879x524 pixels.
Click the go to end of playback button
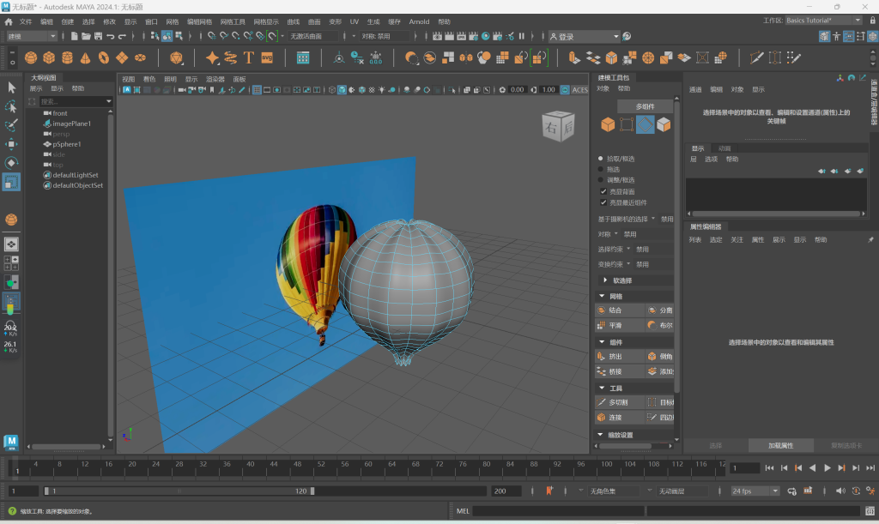(870, 468)
